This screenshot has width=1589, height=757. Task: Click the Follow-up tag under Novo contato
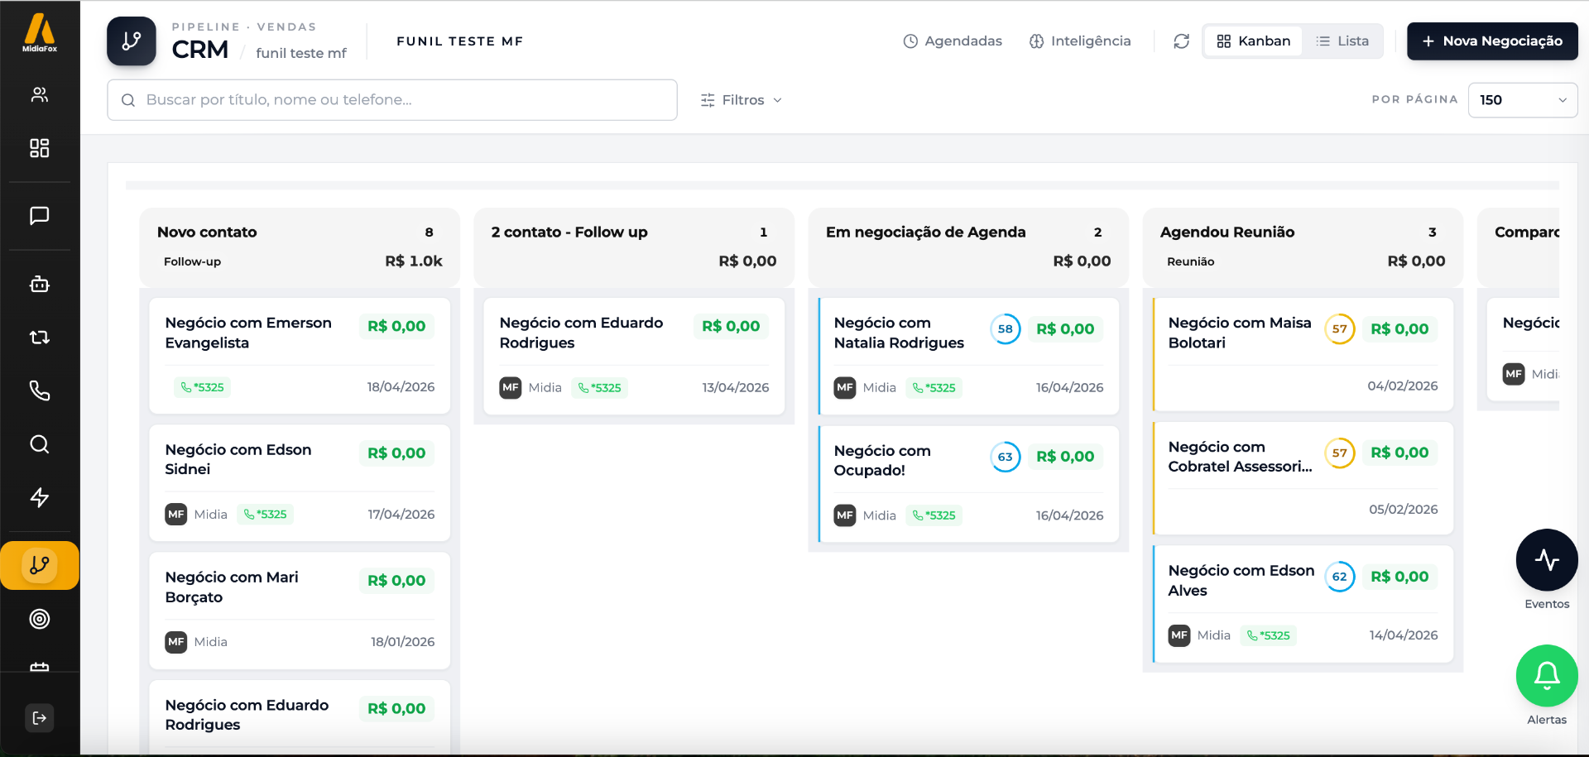pos(192,261)
